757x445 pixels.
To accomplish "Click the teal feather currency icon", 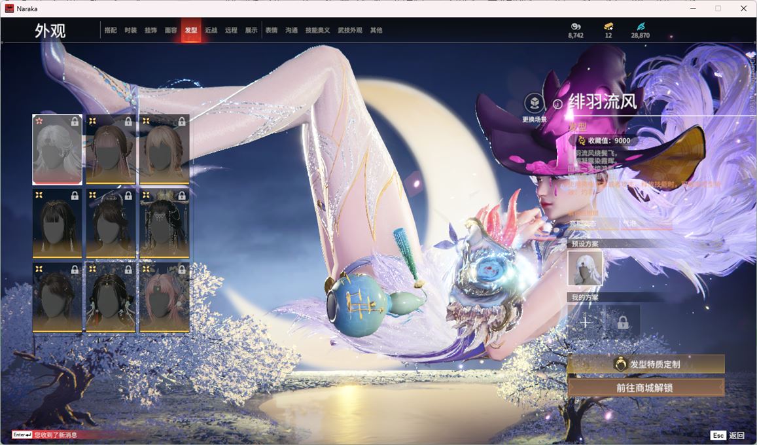I will pyautogui.click(x=640, y=27).
